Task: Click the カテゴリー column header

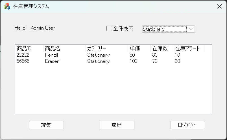Action: [x=97, y=48]
